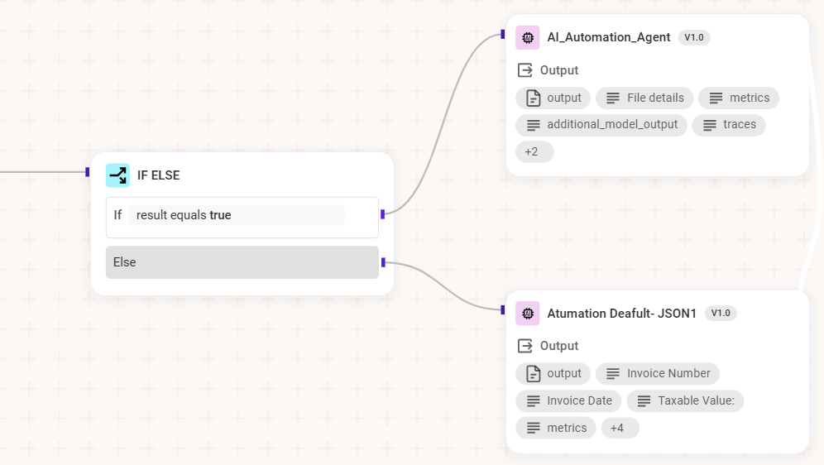Image resolution: width=824 pixels, height=465 pixels.
Task: Click Output arrow icon in Atumation Deafult- JSON1
Action: point(525,346)
